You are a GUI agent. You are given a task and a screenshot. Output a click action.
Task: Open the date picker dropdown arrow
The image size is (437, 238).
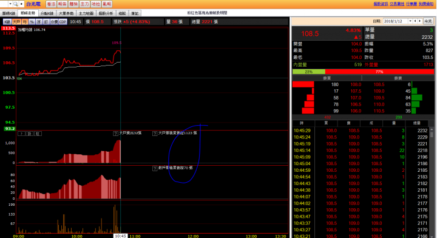[410, 21]
